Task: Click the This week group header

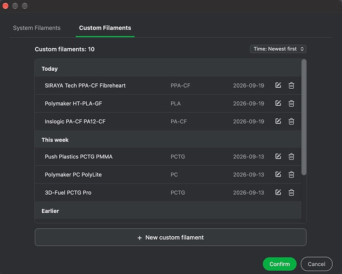Action: (x=168, y=140)
